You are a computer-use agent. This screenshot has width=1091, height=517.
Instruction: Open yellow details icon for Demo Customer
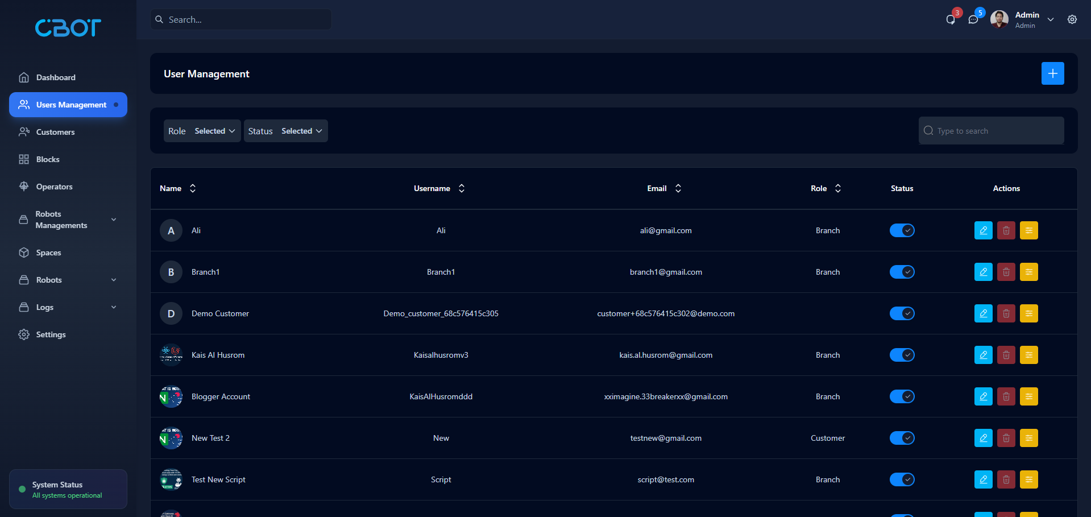[1028, 313]
